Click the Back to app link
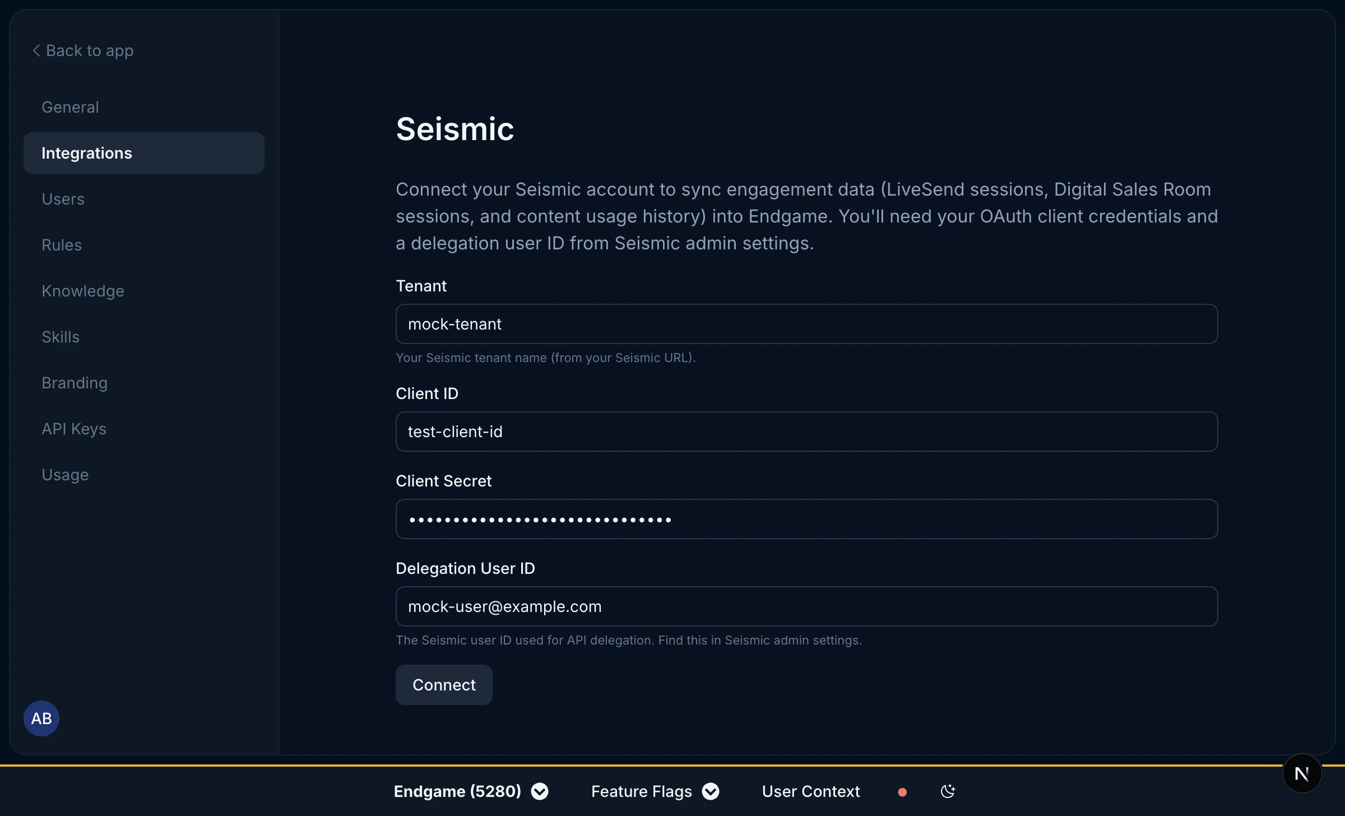The image size is (1345, 816). 83,50
